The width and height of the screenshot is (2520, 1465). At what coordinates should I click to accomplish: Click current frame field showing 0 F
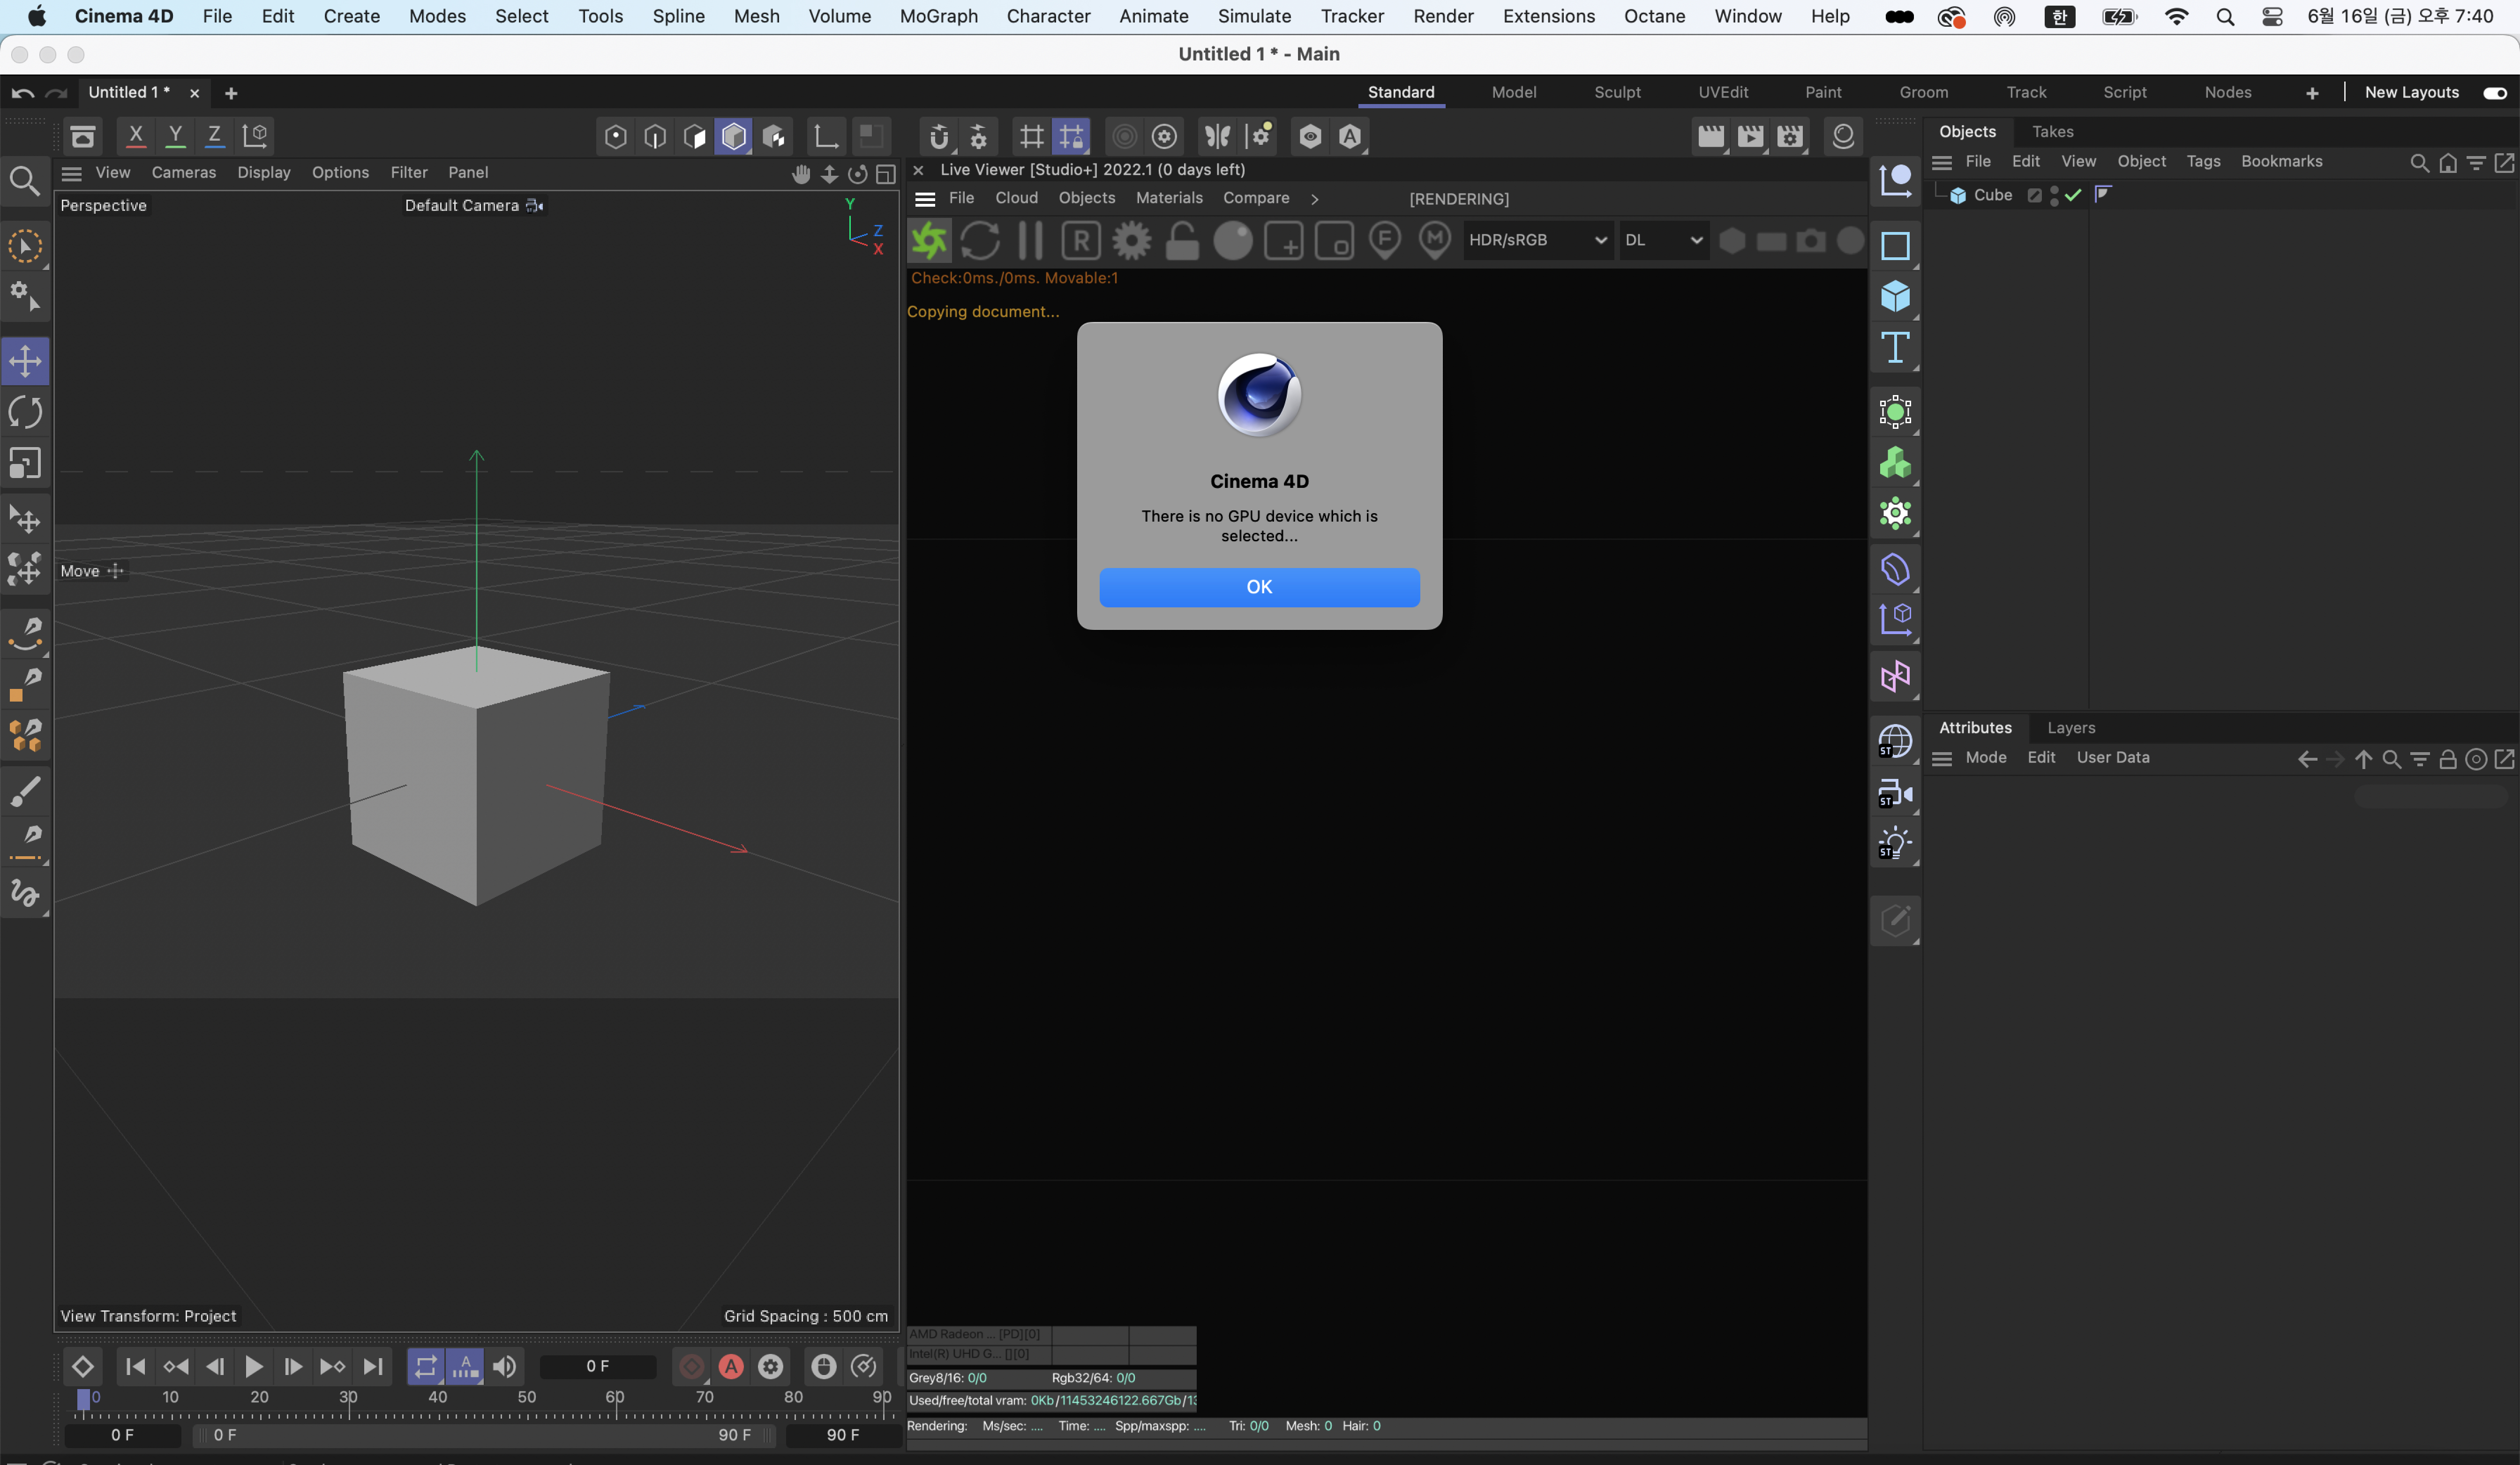[x=598, y=1366]
